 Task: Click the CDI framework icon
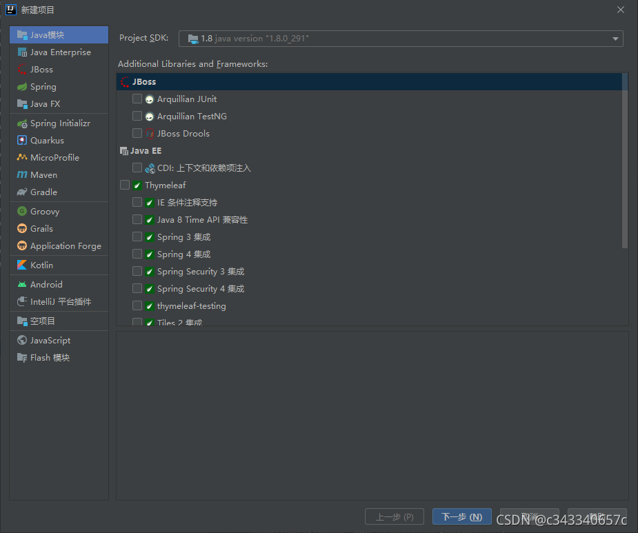point(150,168)
